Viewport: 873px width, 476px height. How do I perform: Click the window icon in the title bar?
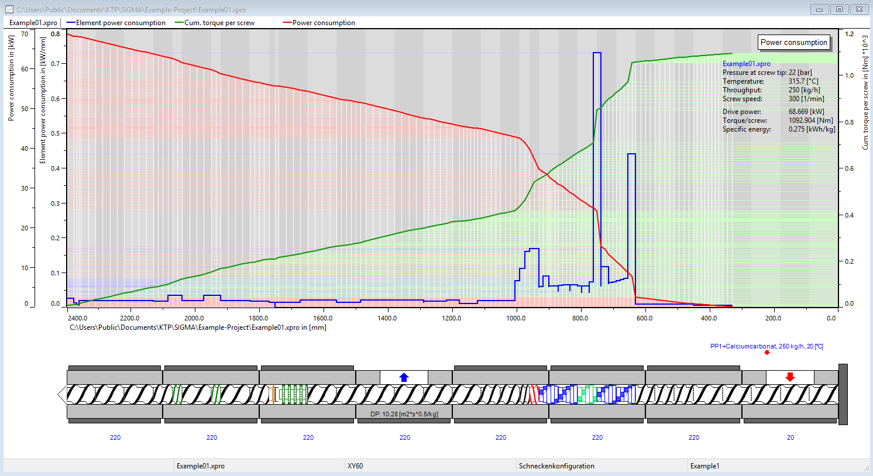pyautogui.click(x=9, y=9)
